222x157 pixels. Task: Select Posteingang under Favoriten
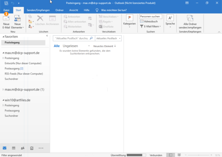tap(23, 43)
